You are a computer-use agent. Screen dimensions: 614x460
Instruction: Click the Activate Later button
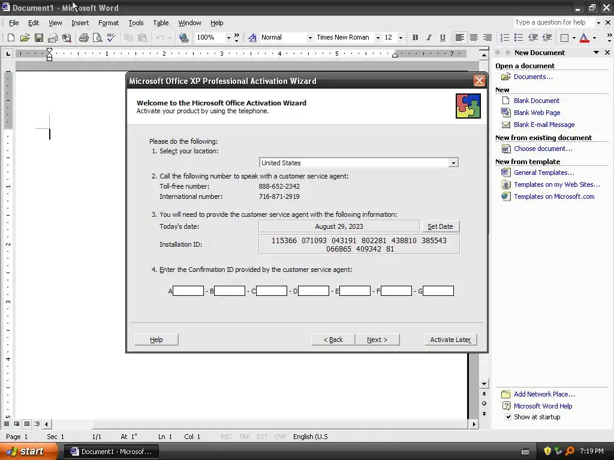pyautogui.click(x=451, y=340)
